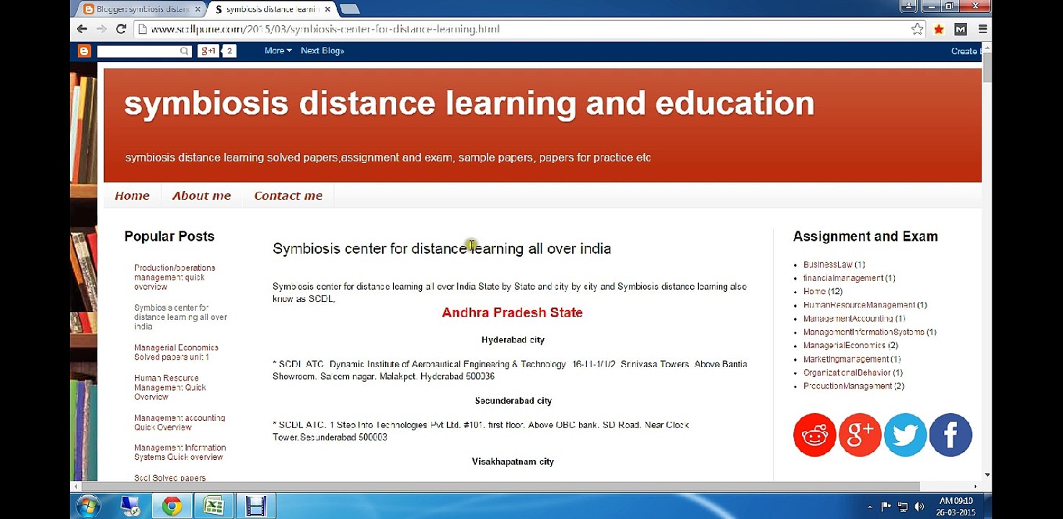Click the Google +1 button
The image size is (1063, 519).
[208, 50]
